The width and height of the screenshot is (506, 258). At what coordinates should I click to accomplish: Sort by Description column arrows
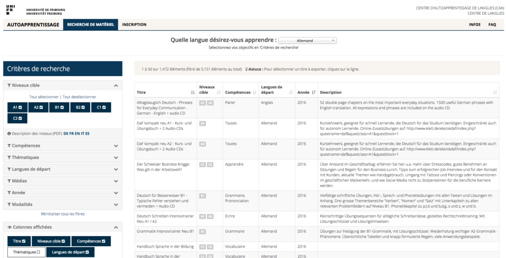click(495, 92)
